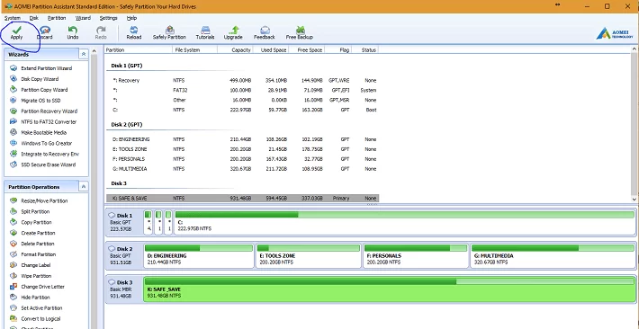Collapse the Partition Operations panel
Viewport: 639px width, 329px height.
[83, 186]
